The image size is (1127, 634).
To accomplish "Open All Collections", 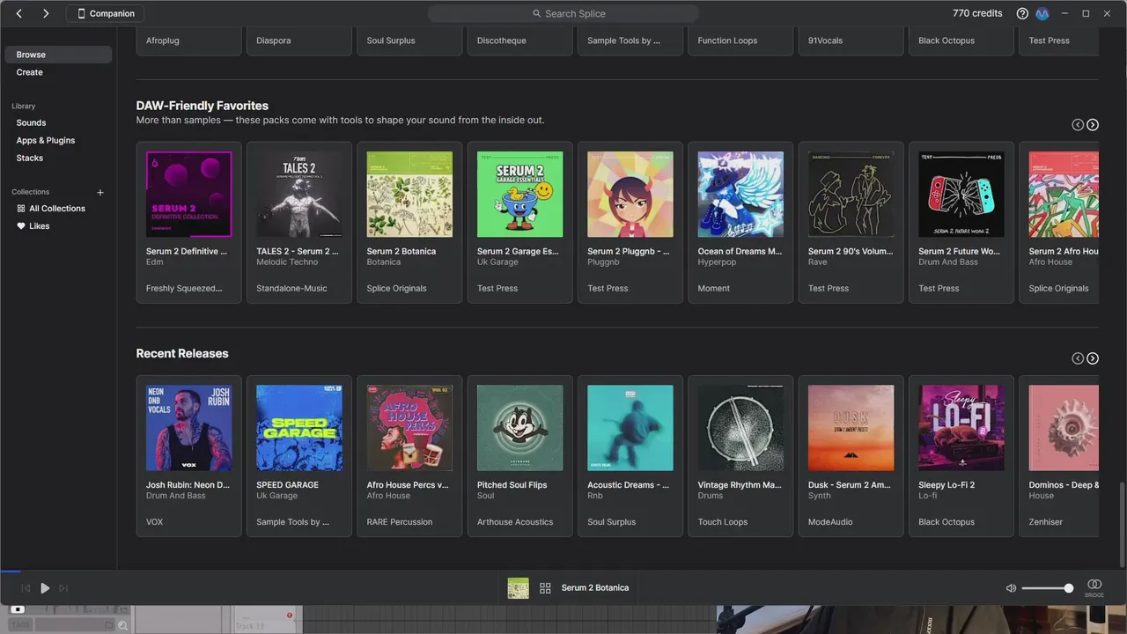I will [x=57, y=209].
